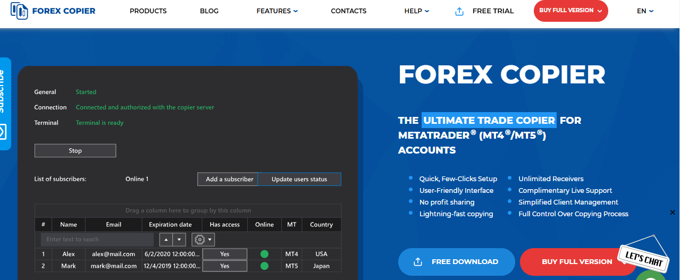
Task: Click the arrow icon below the Subscribe tab
Action: 2,131
